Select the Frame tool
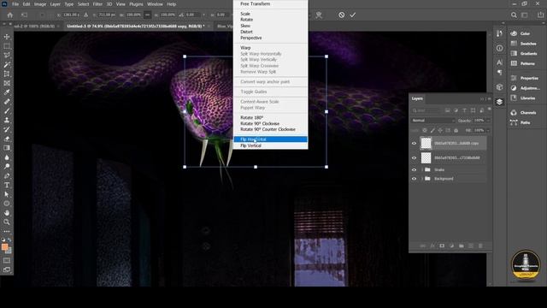This screenshot has height=308, width=547. pyautogui.click(x=7, y=83)
